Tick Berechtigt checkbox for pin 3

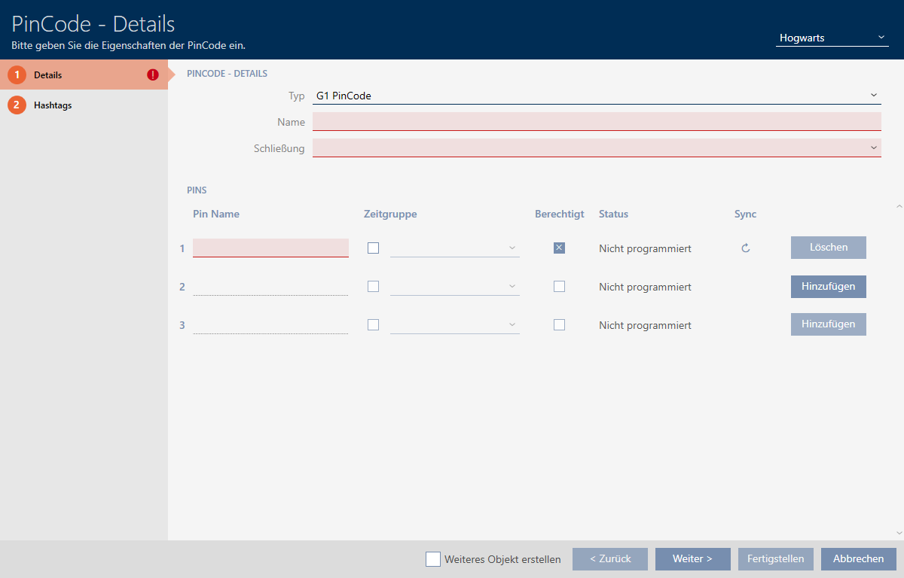point(559,324)
